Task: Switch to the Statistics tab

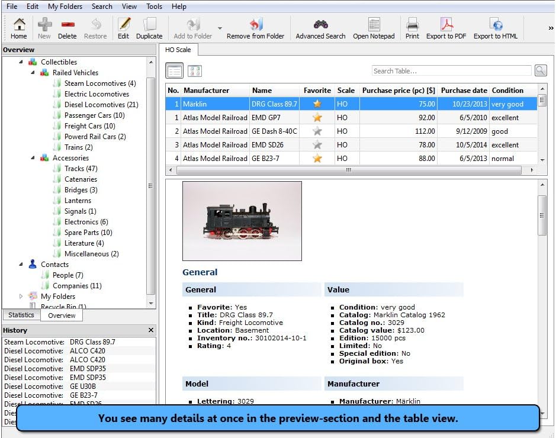Action: 21,315
